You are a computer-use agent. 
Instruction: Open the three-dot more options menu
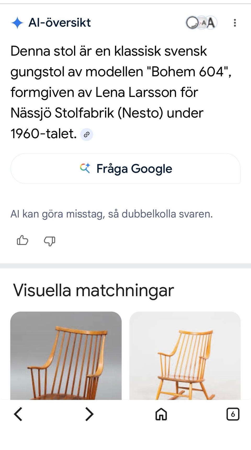click(235, 23)
